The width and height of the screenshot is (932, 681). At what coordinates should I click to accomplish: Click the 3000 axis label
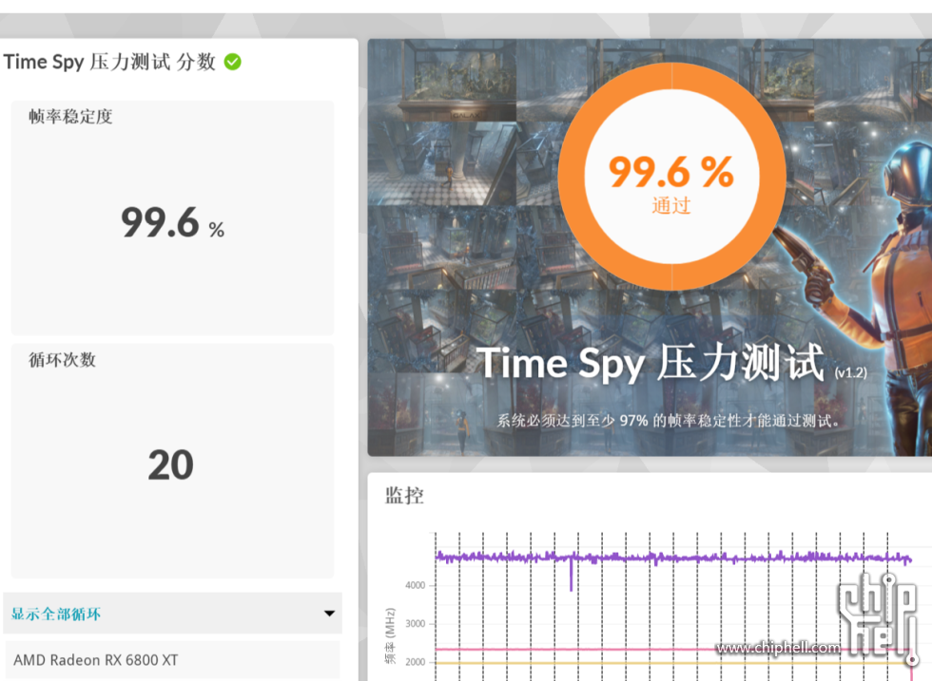415,624
